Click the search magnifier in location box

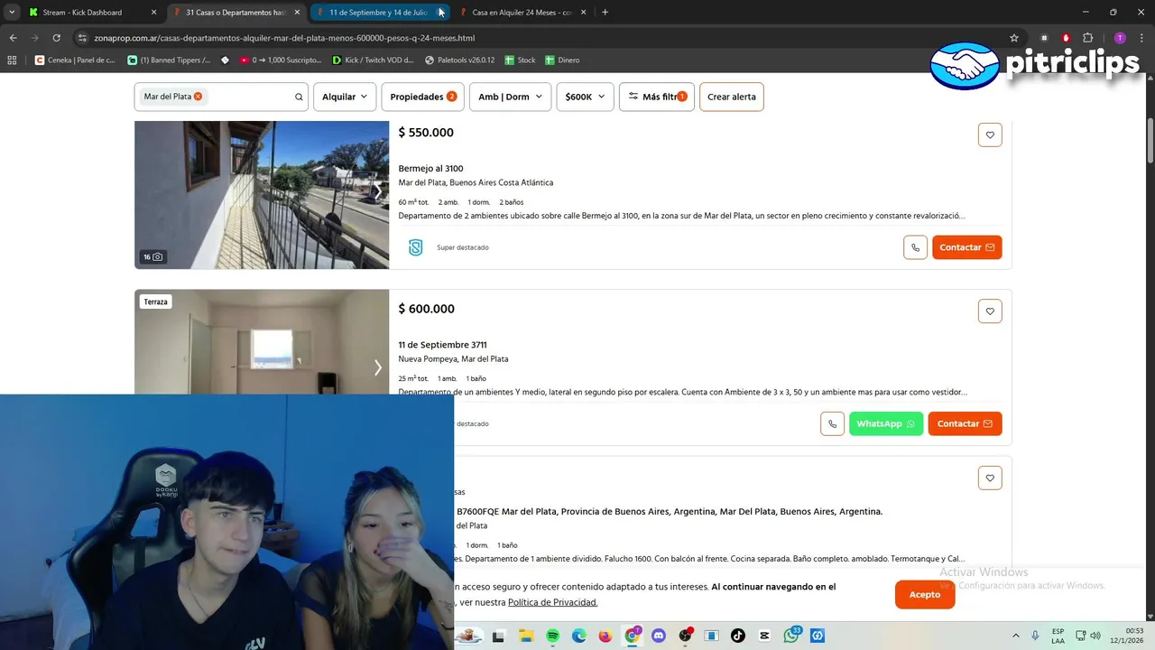pyautogui.click(x=299, y=97)
